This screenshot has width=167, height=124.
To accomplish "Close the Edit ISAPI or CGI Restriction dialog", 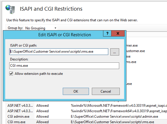I will [x=118, y=33].
